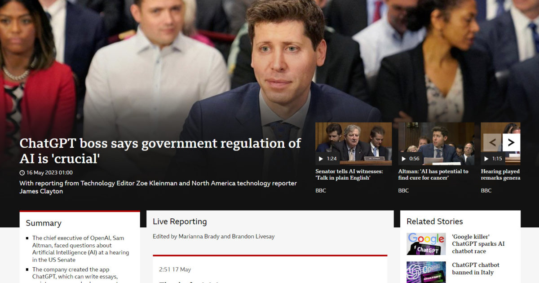
Task: Click the 'Related Stories' heading
Action: (x=434, y=221)
